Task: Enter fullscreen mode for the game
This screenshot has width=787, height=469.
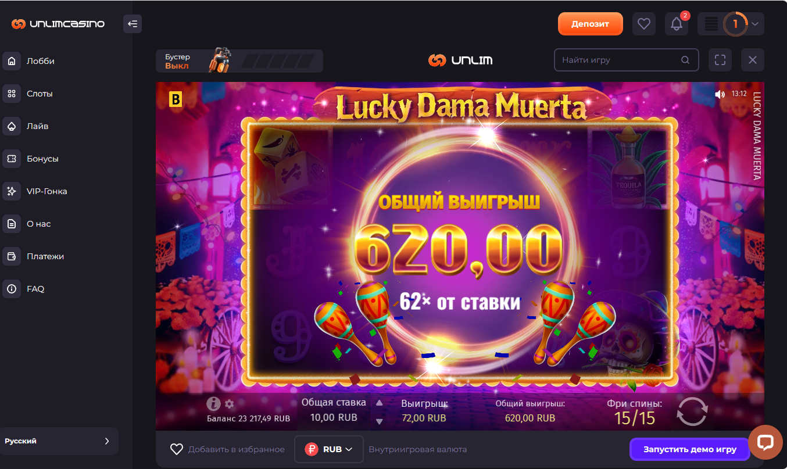Action: (x=720, y=60)
